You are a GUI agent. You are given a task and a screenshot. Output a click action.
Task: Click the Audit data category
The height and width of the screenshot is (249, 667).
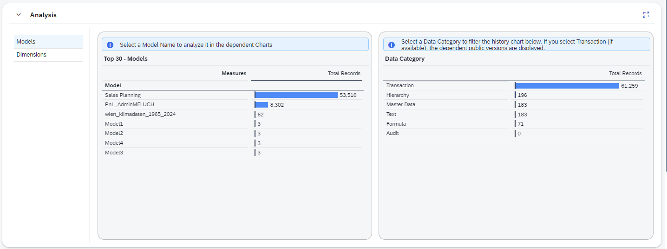(392, 134)
